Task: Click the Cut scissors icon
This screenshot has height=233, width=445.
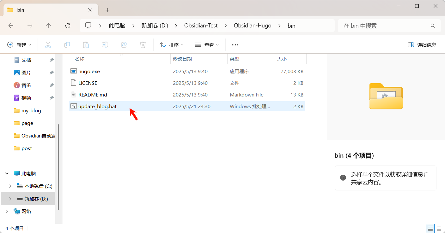Action: (x=48, y=45)
